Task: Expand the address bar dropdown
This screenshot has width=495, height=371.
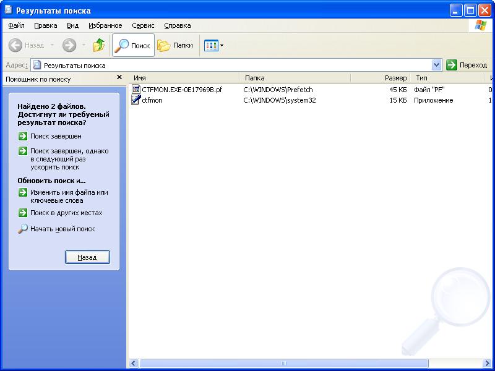Action: pos(436,66)
